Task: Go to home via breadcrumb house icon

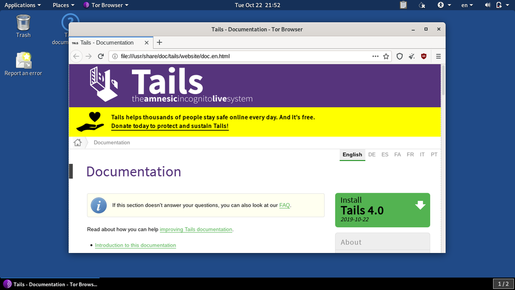Action: coord(77,142)
